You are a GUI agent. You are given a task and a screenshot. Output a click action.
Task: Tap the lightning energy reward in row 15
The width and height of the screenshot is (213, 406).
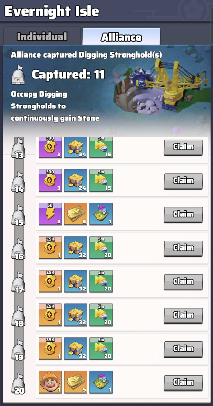click(50, 214)
